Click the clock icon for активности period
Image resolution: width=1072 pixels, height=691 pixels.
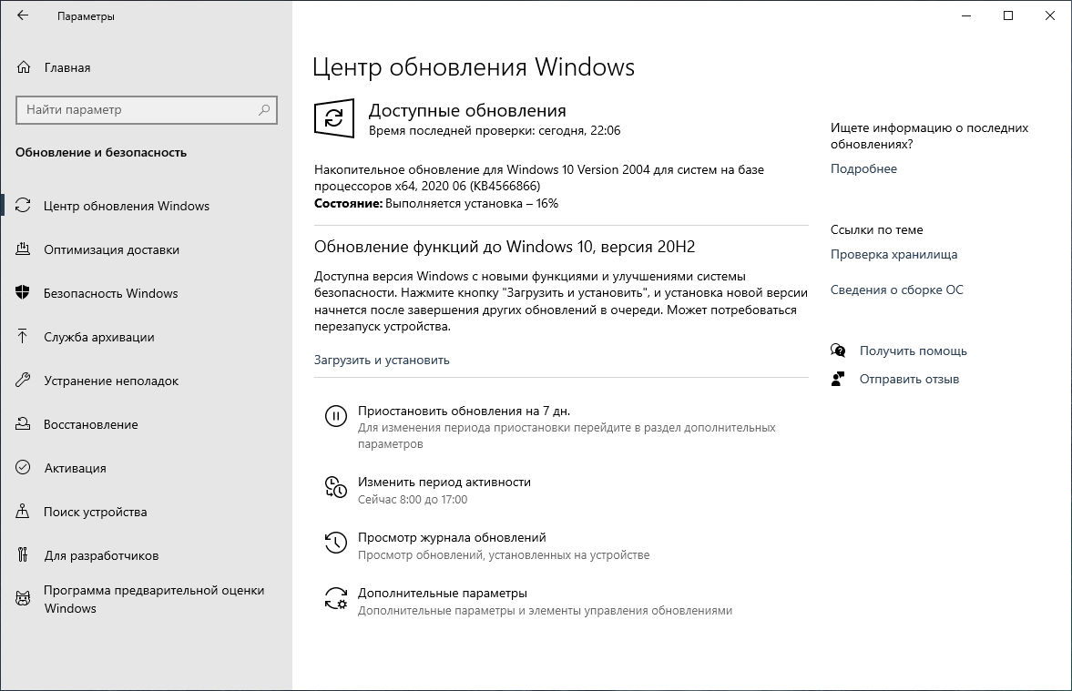tap(335, 487)
